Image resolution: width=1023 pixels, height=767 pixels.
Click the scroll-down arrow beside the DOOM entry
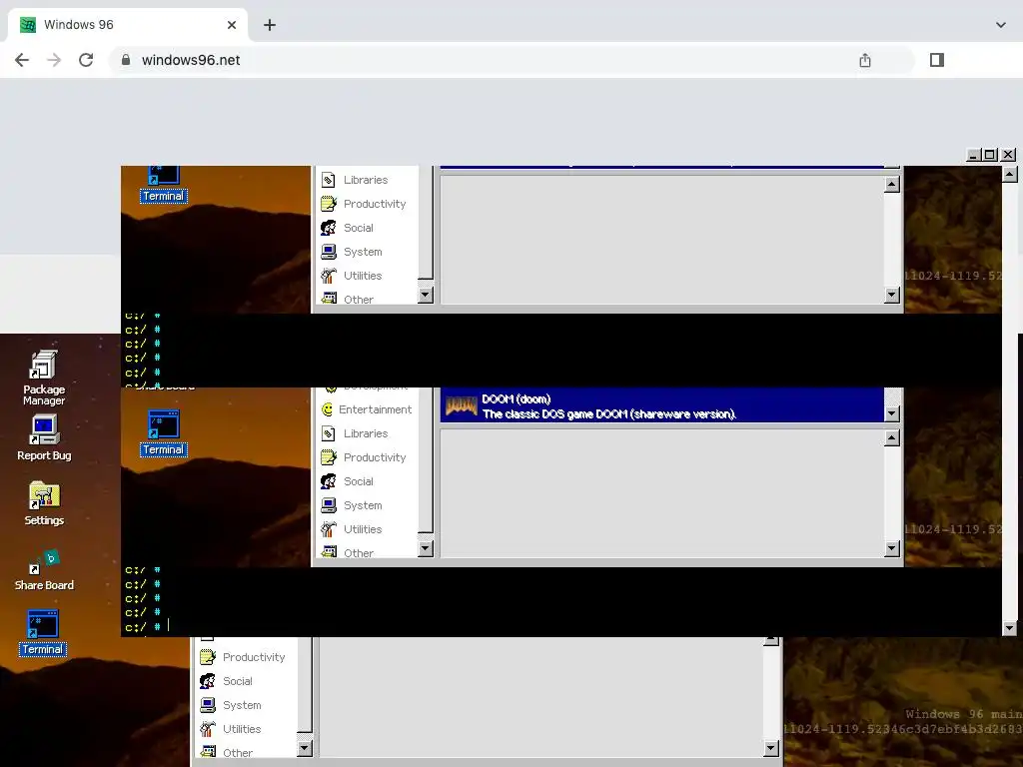pyautogui.click(x=892, y=413)
